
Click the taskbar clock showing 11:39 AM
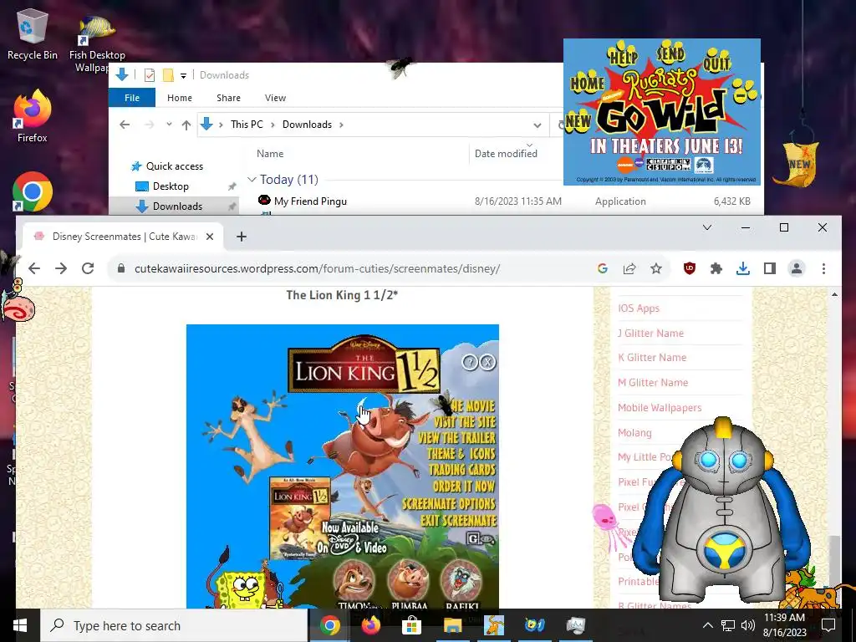click(784, 625)
